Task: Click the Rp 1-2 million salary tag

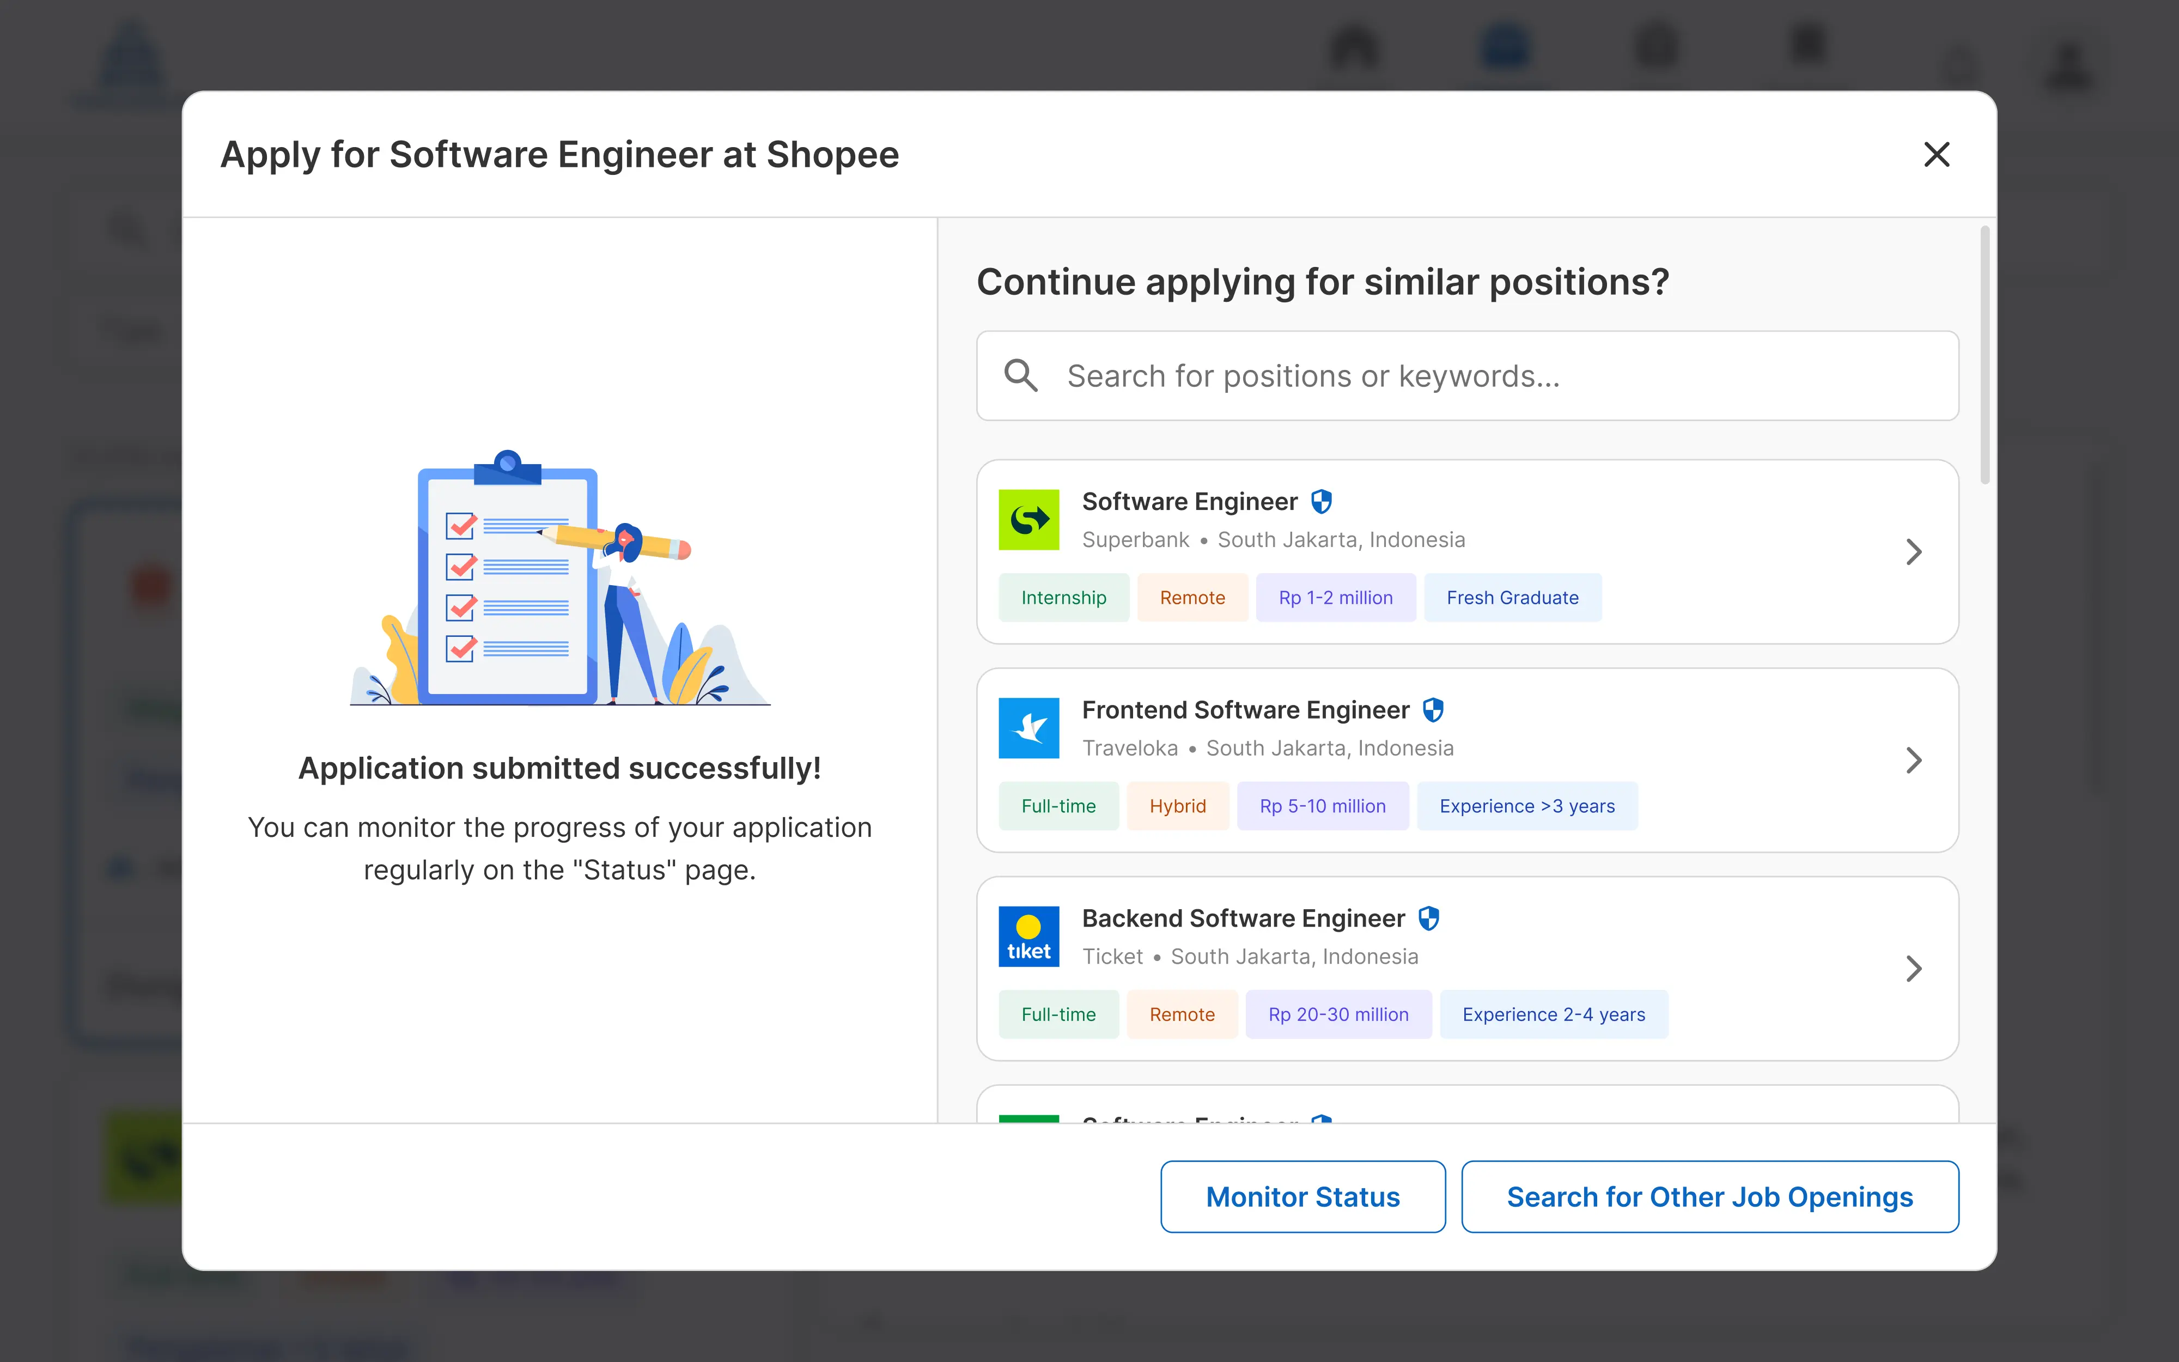Action: (x=1335, y=597)
